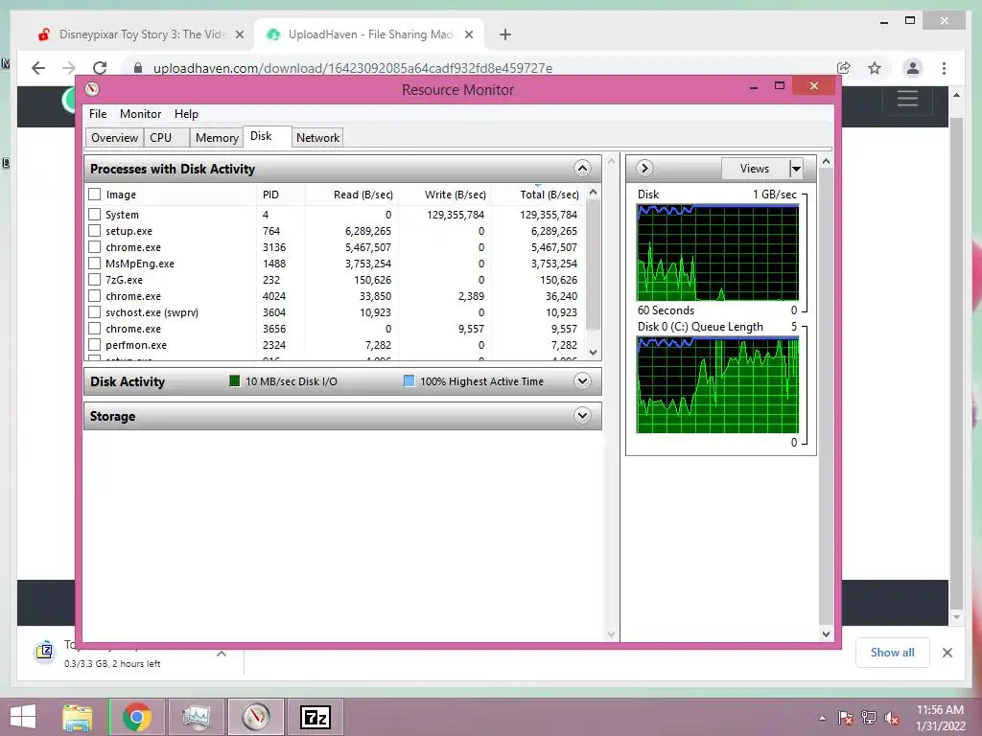Open Chrome from the taskbar

coord(136,717)
